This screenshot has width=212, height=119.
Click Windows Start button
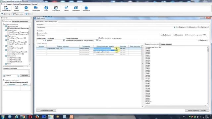coord(3,117)
